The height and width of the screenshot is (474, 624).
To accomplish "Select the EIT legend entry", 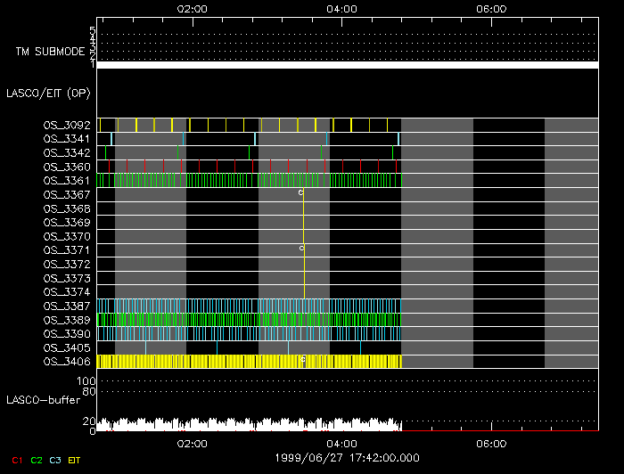I will [75, 461].
